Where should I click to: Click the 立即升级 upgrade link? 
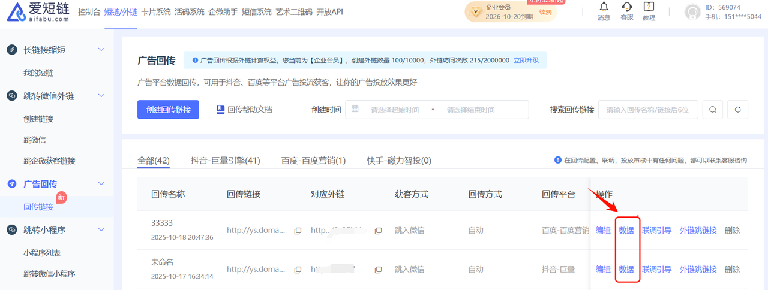(526, 61)
